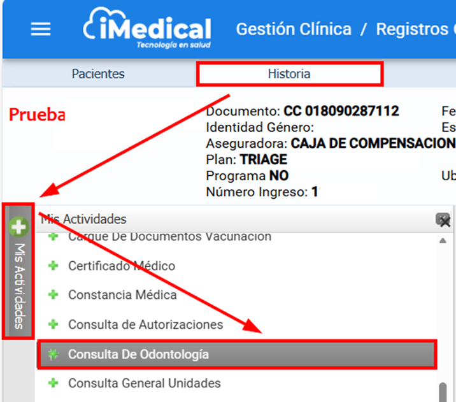Close the Mis Actividades panel
Image resolution: width=456 pixels, height=402 pixels.
[444, 220]
